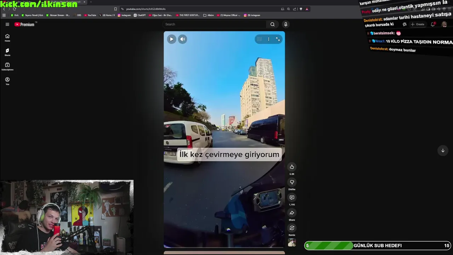
Task: Click the address bar zoom icon
Action: (x=288, y=9)
